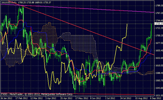Select the current price label 1735.37
Viewport: 163px width, 100px height.
[x=159, y=23]
